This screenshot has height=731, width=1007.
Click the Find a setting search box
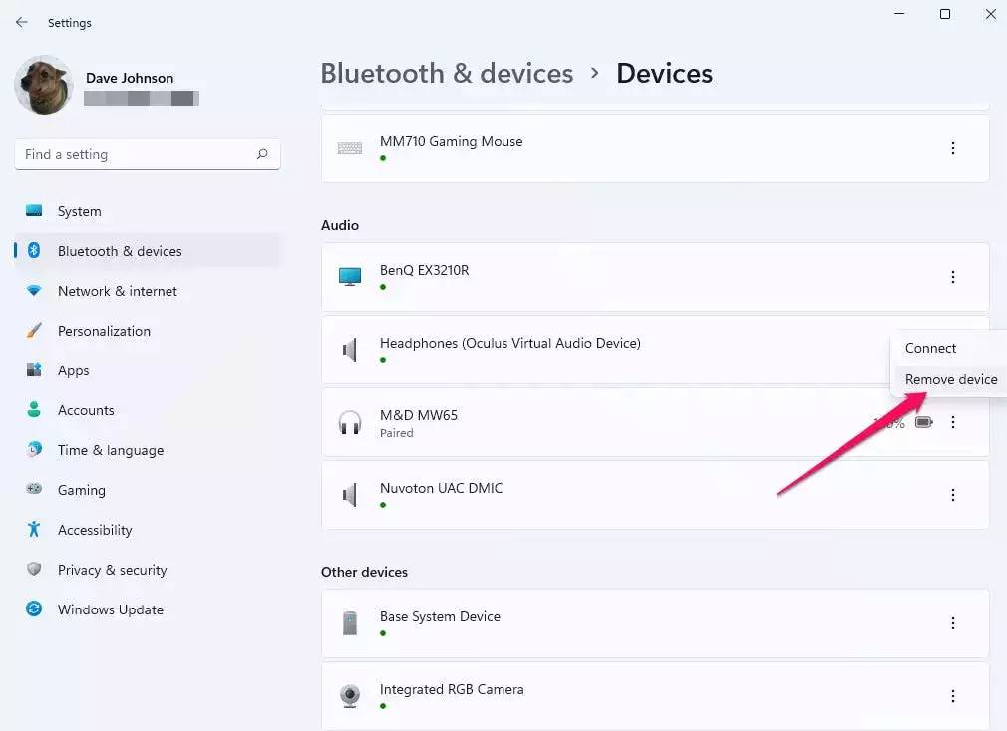(135, 154)
